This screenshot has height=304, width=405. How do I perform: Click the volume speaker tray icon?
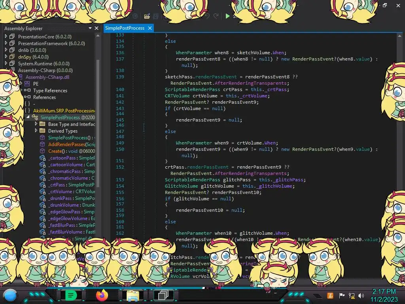coord(361,295)
